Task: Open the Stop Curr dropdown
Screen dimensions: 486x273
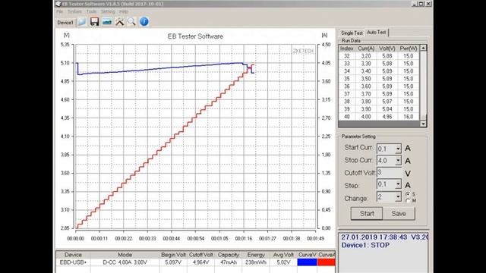Action: coord(398,161)
